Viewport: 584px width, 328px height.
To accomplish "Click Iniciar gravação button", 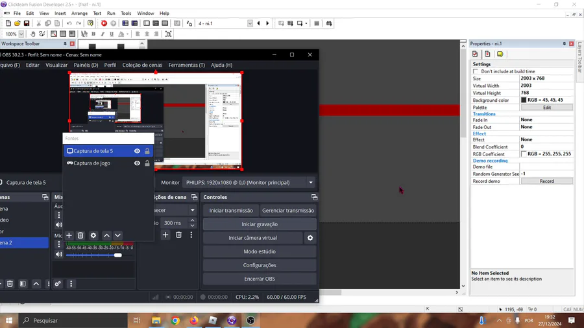I will pyautogui.click(x=260, y=224).
